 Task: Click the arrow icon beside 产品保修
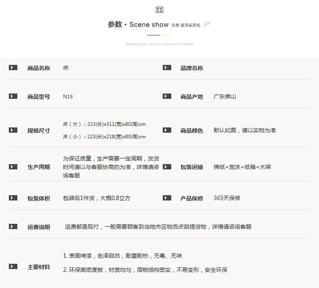(x=167, y=198)
